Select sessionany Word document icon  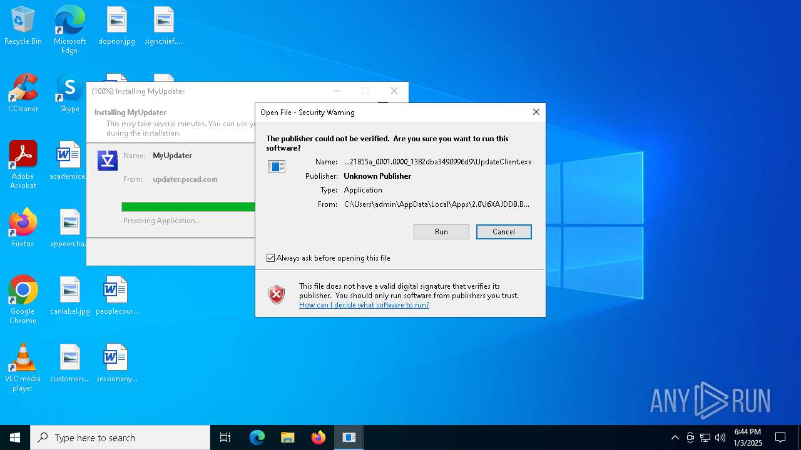pyautogui.click(x=117, y=363)
